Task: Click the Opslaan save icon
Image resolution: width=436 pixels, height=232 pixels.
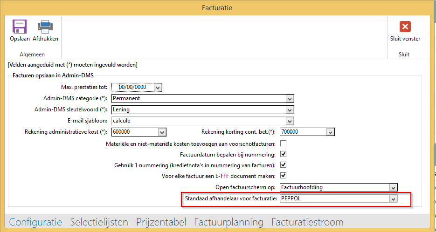Action: point(20,27)
